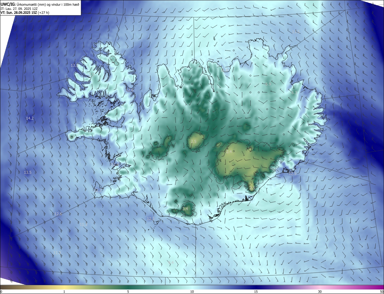Click the 3.4 value on the southern glacier

tap(185, 209)
